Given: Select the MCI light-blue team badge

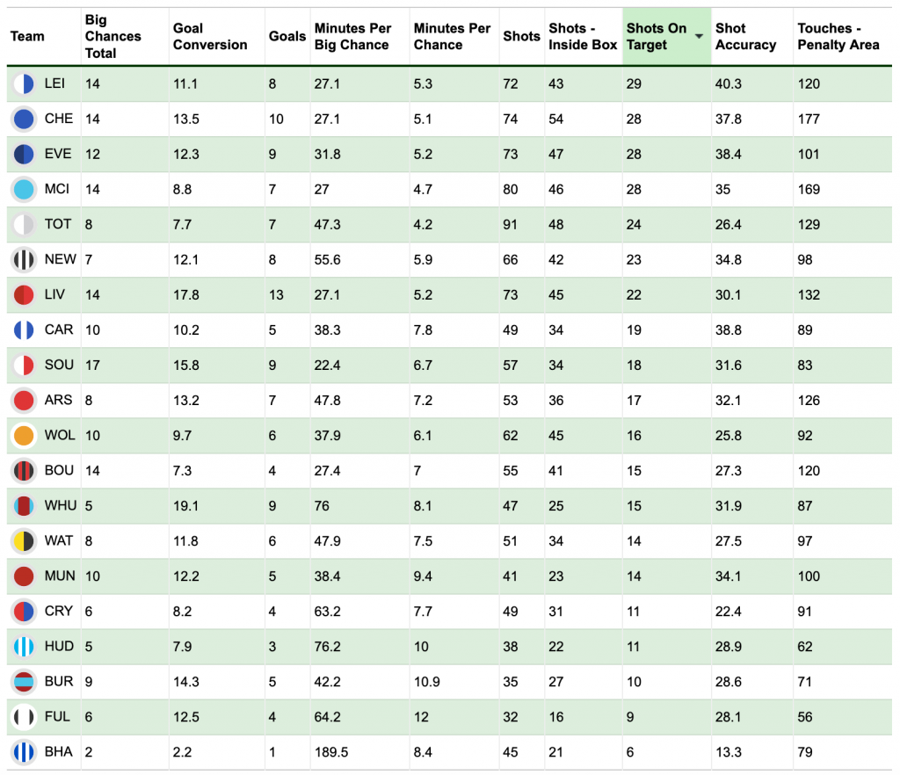Looking at the screenshot, I should coord(24,189).
